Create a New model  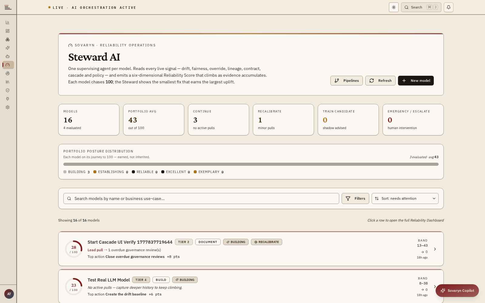(x=416, y=81)
